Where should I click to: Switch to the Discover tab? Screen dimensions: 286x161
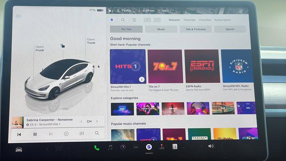(174, 20)
